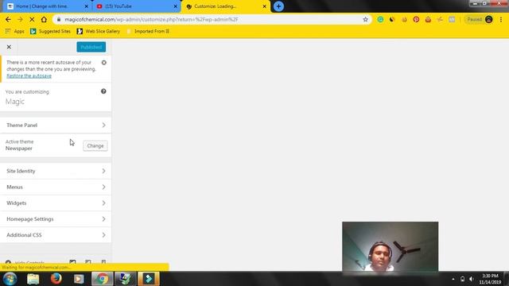Show hidden system tray icons

point(453,279)
